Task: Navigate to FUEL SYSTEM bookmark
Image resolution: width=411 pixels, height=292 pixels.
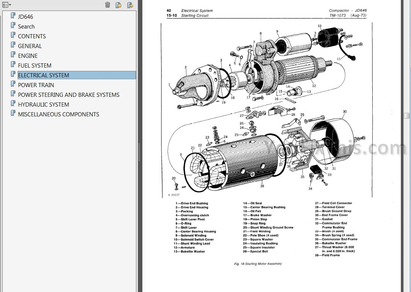Action: [x=35, y=65]
